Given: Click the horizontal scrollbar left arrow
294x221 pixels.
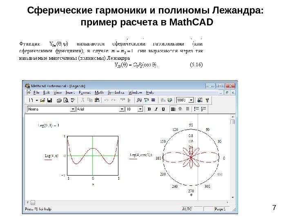Looking at the screenshot, I should (28, 203).
